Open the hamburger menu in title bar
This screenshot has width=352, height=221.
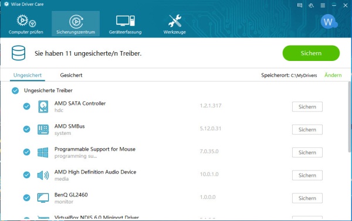tap(323, 5)
